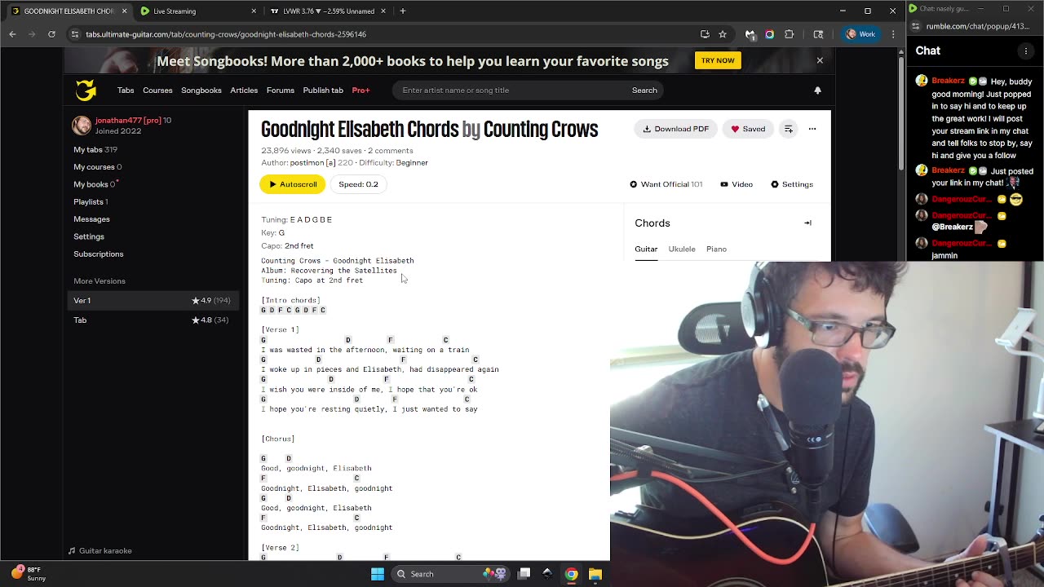Image resolution: width=1044 pixels, height=587 pixels.
Task: Click the Ultimate Guitar logo
Action: pos(86,90)
